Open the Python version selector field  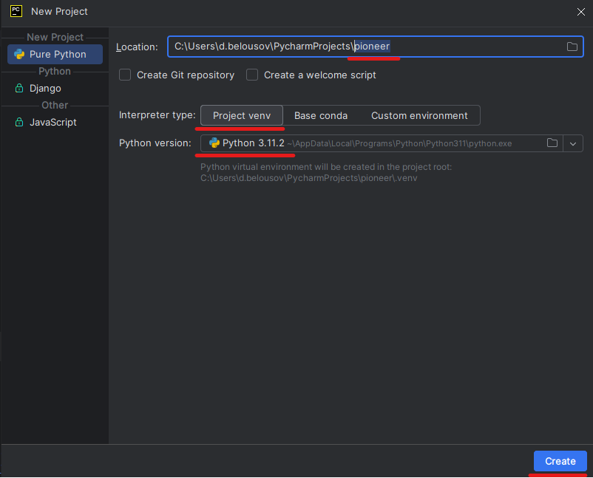pos(370,143)
